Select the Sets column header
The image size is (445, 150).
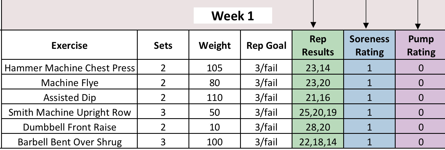tap(163, 45)
